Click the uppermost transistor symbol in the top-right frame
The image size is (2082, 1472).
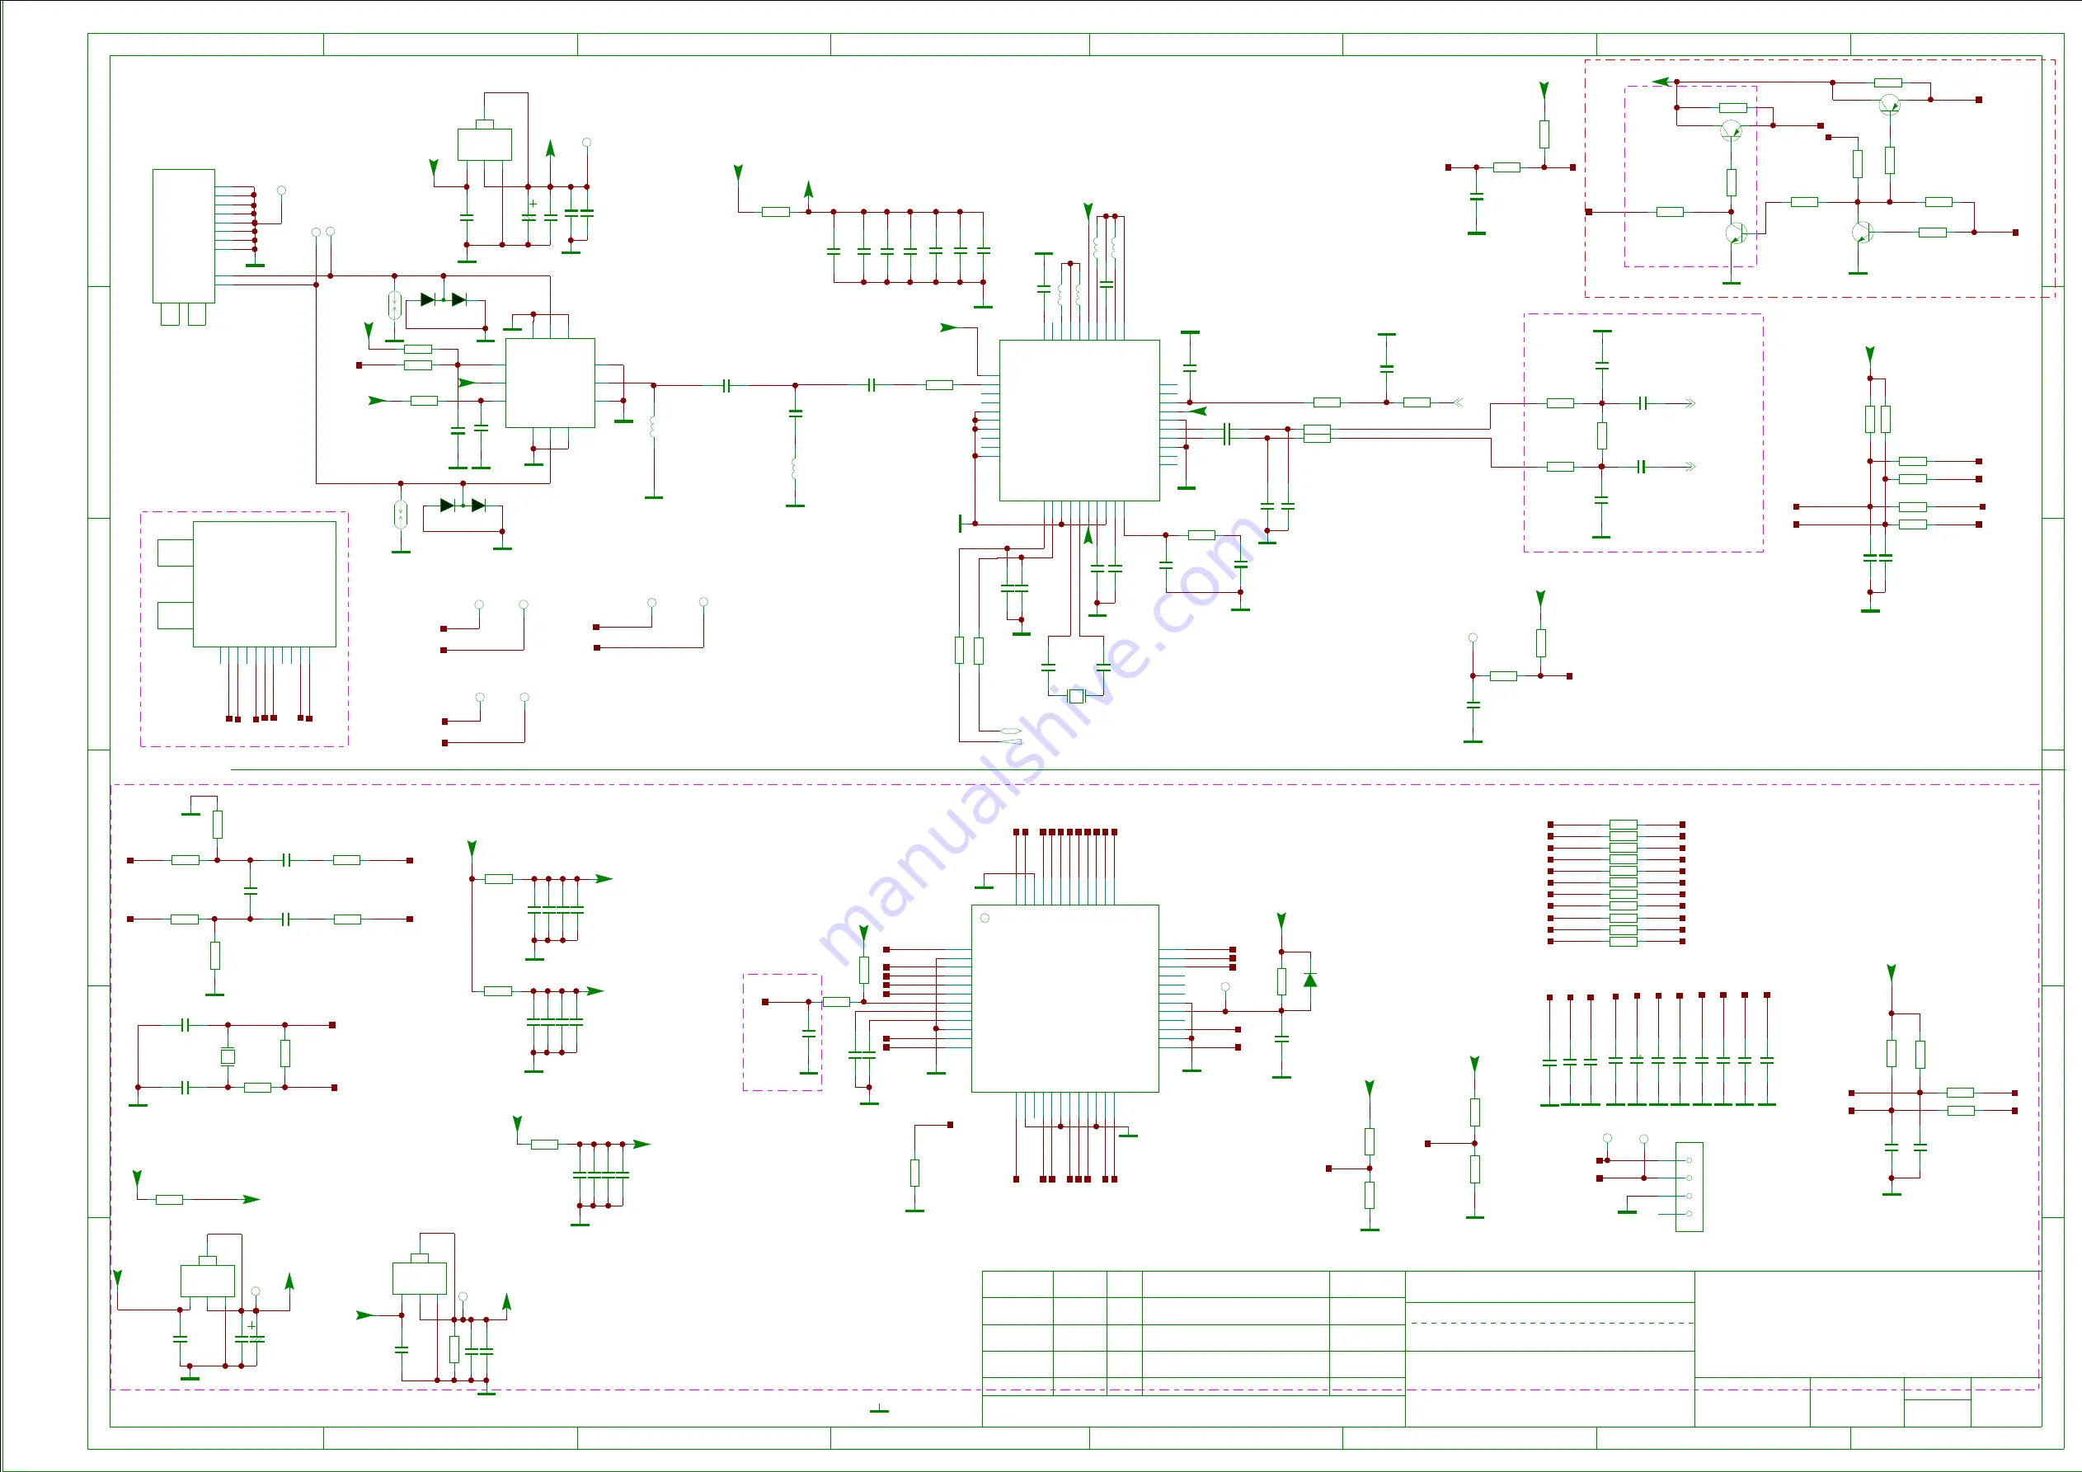[1890, 104]
